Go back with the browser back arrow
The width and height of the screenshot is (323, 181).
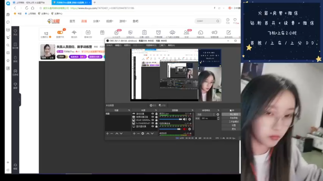(15, 8)
